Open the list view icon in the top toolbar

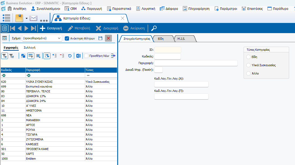[6, 18]
